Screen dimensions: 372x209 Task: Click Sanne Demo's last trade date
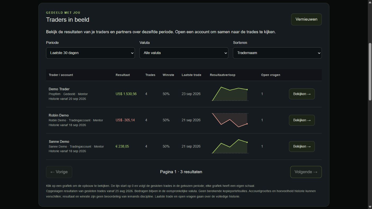coord(191,146)
